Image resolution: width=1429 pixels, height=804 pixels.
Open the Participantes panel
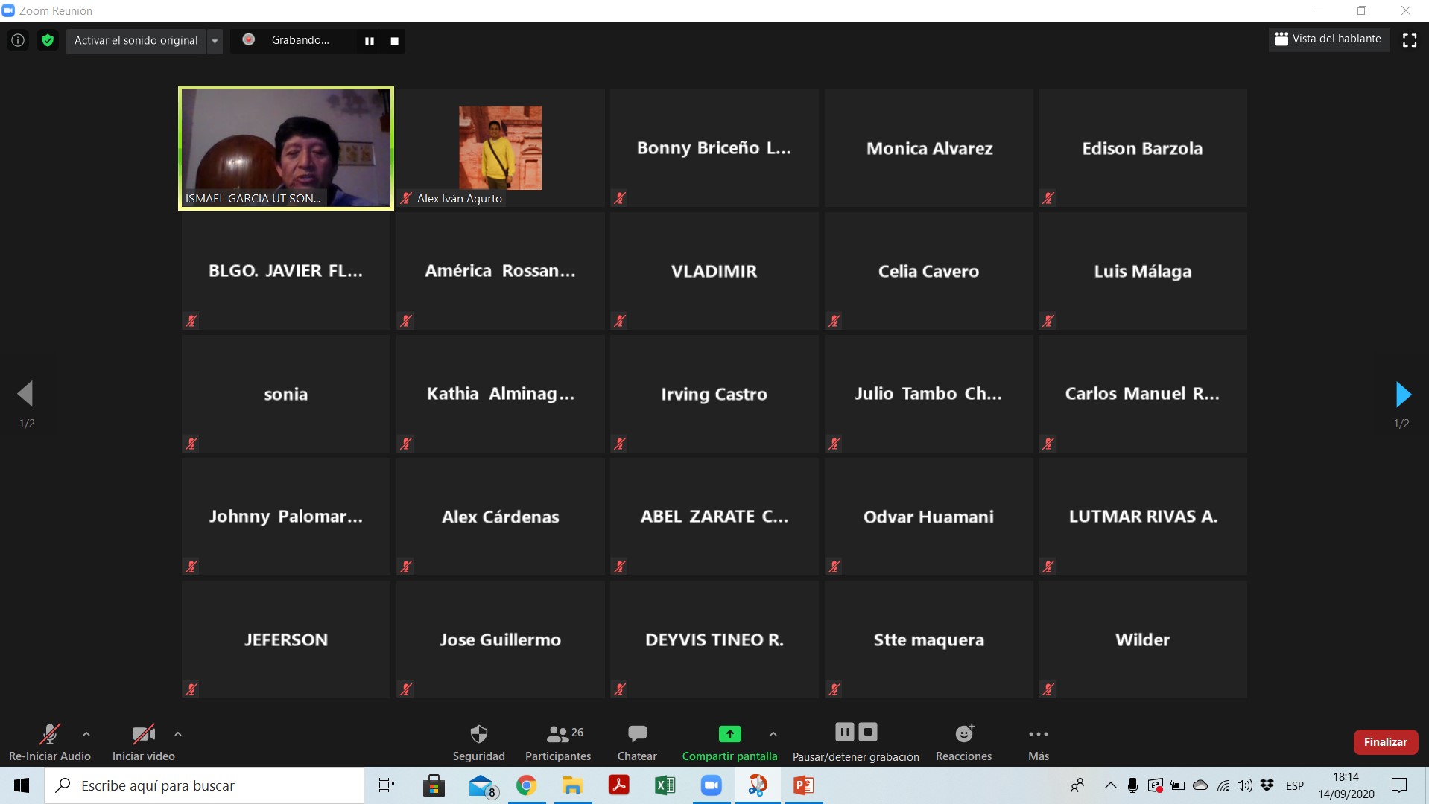[x=557, y=735]
